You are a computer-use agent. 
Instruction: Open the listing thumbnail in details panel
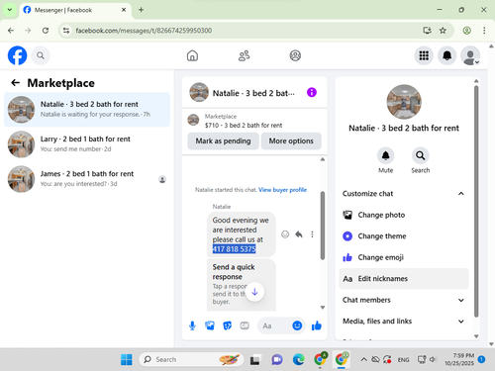click(x=404, y=102)
